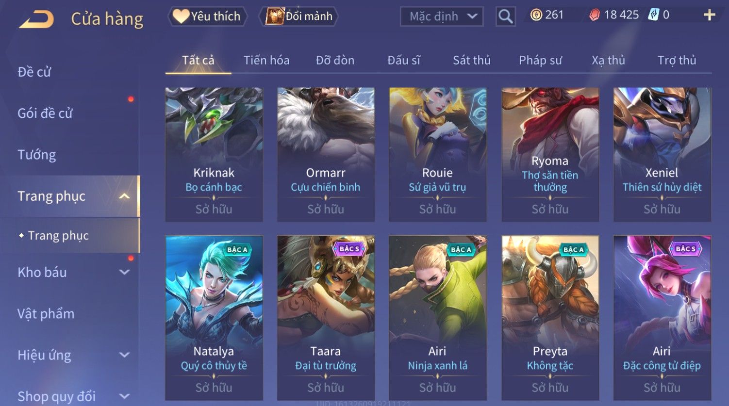The width and height of the screenshot is (729, 406).
Task: Click the chest icon in Đổi mảnh
Action: [x=275, y=16]
